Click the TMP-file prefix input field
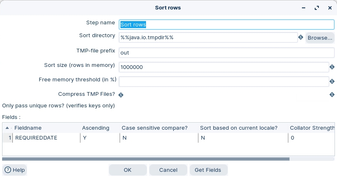This screenshot has height=178, width=337. tap(226, 52)
